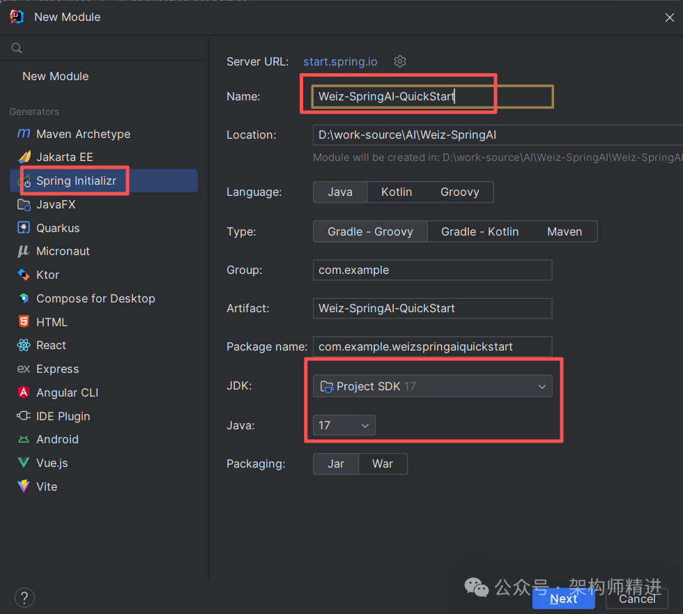683x614 pixels.
Task: Select Express generator
Action: (104, 369)
